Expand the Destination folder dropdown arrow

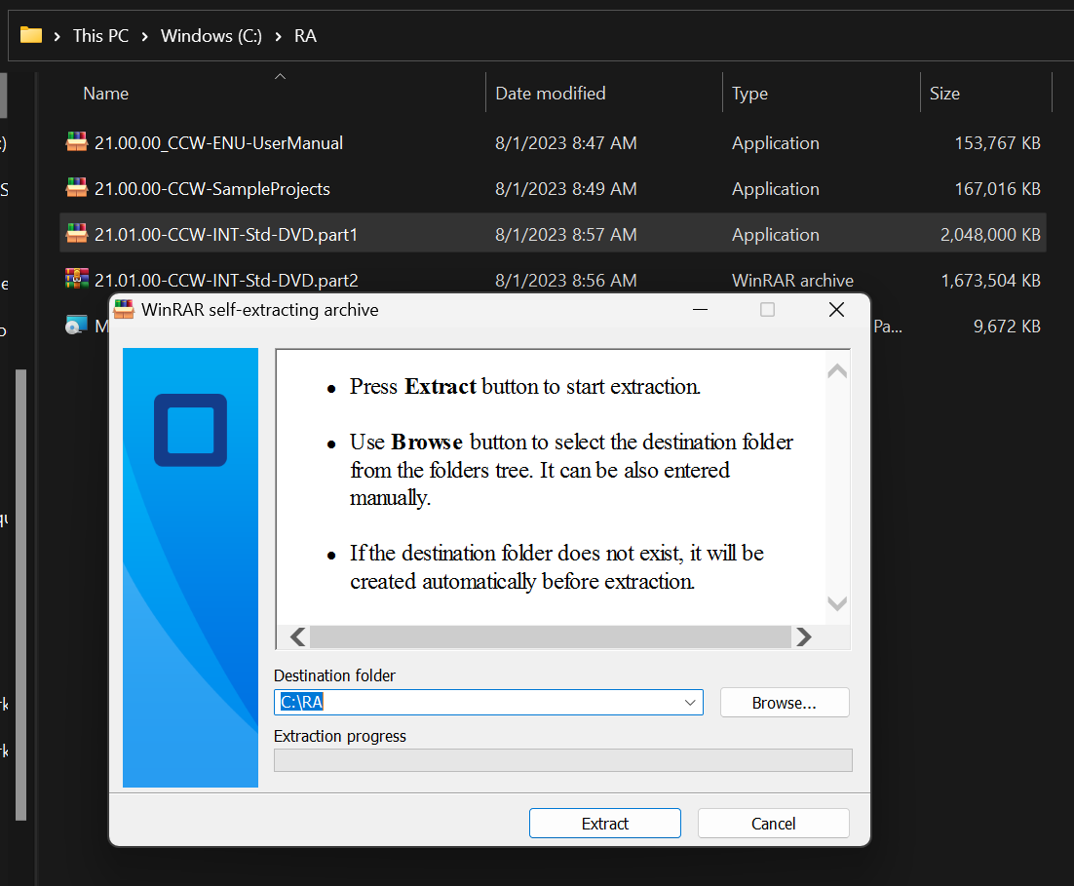(690, 703)
